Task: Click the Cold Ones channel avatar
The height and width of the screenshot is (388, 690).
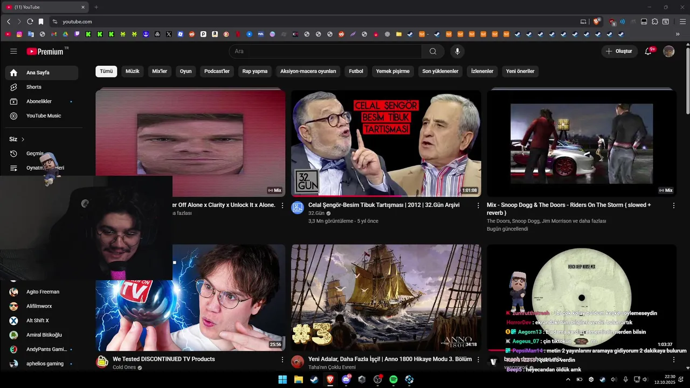Action: (102, 362)
